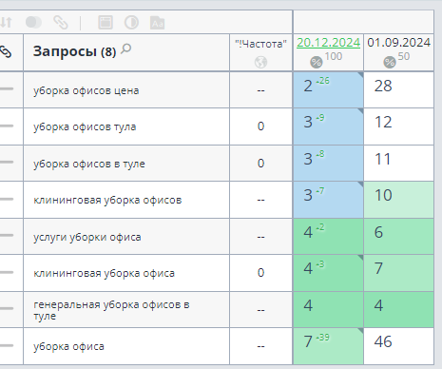Click the sort arrows toolbar icon
Screen dimensions: 442x369
click(x=6, y=23)
